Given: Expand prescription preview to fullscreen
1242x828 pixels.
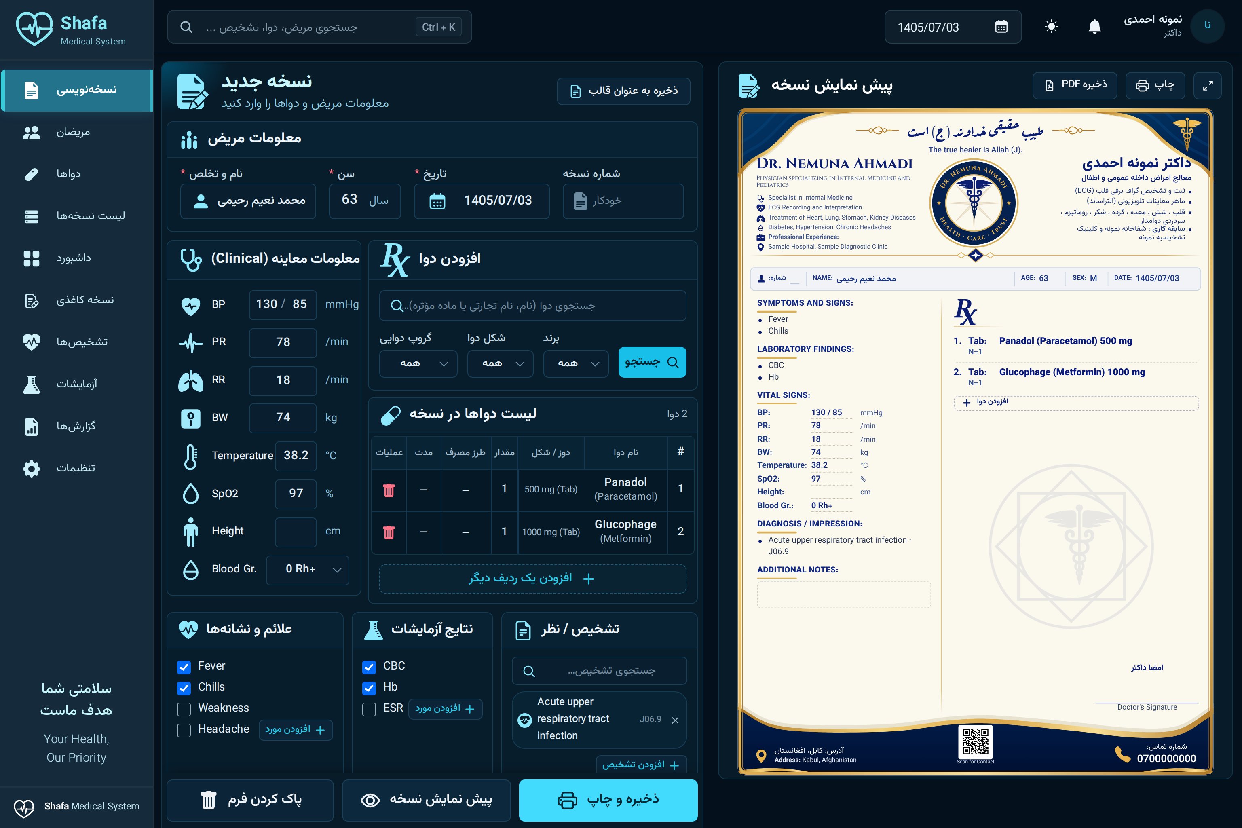Looking at the screenshot, I should tap(1207, 86).
